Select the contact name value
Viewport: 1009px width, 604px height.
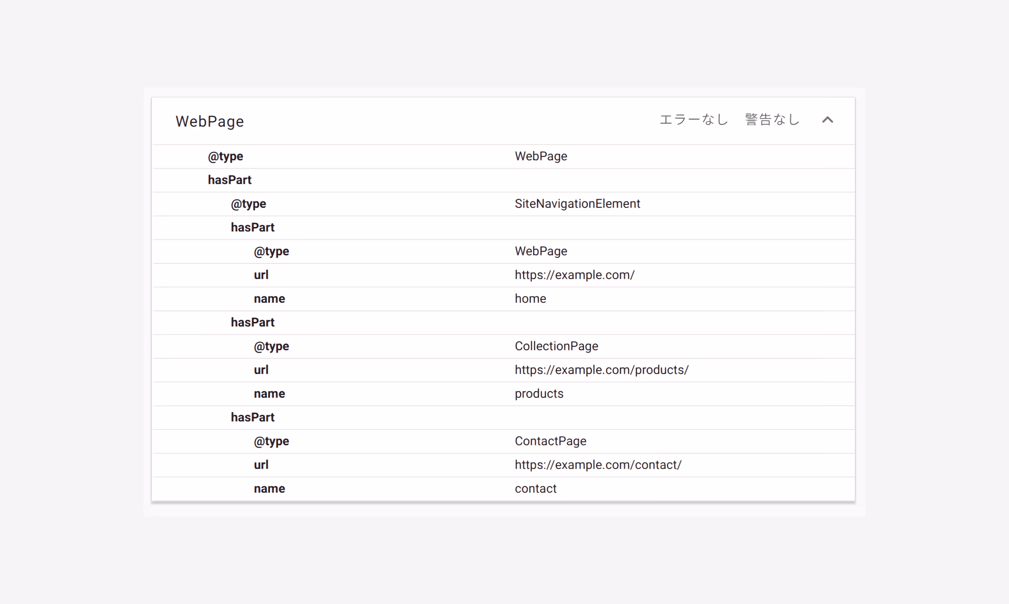[536, 488]
